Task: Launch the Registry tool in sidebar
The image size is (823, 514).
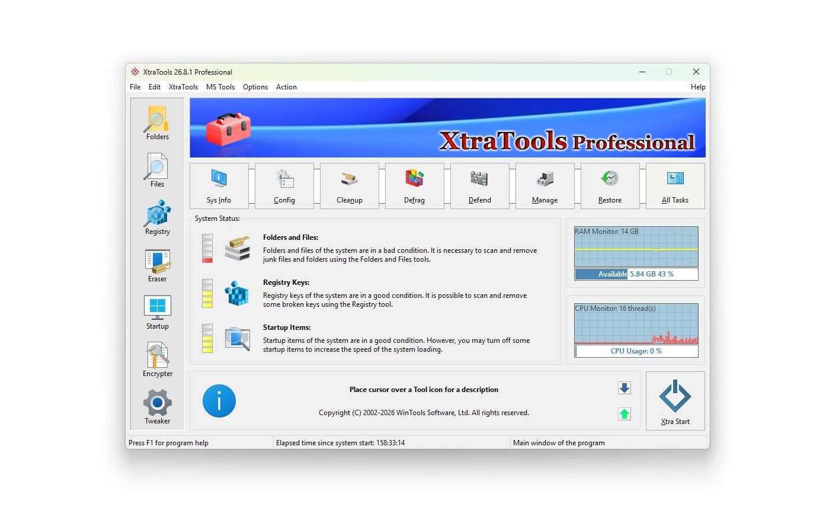Action: (x=157, y=218)
